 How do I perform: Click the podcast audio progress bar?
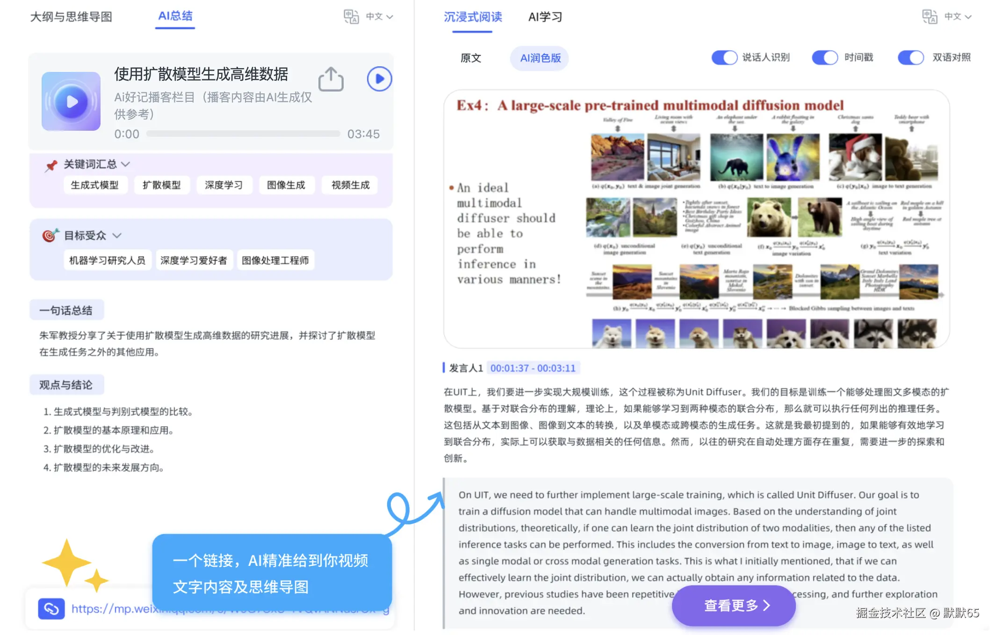click(243, 134)
